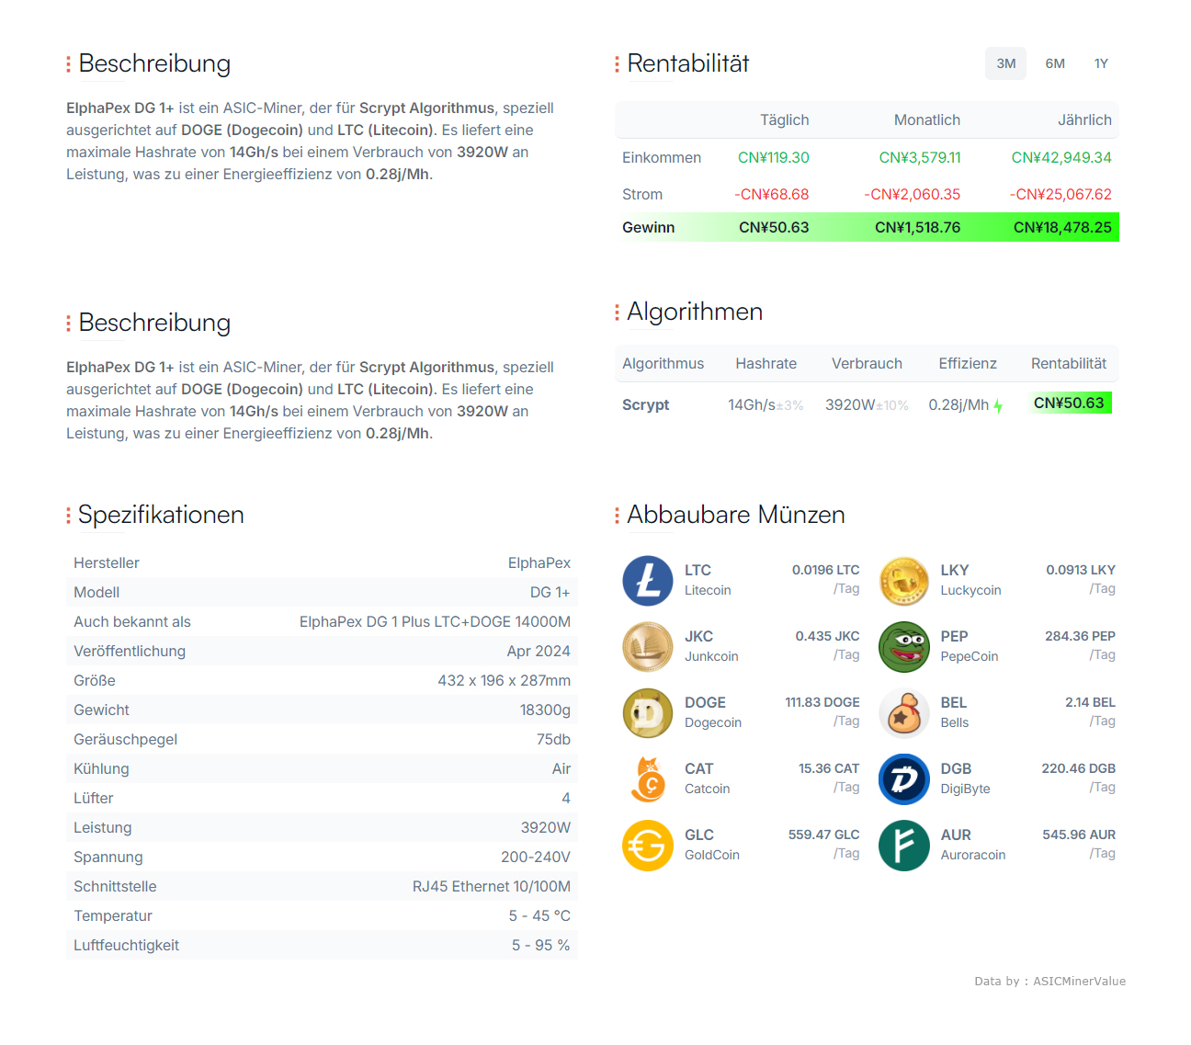Screen dimensions: 1191x1045
Task: Open the Dogecoin coin name link
Action: coord(713,722)
